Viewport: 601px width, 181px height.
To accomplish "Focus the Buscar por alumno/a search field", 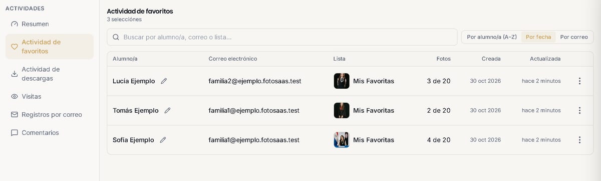I will click(x=282, y=37).
